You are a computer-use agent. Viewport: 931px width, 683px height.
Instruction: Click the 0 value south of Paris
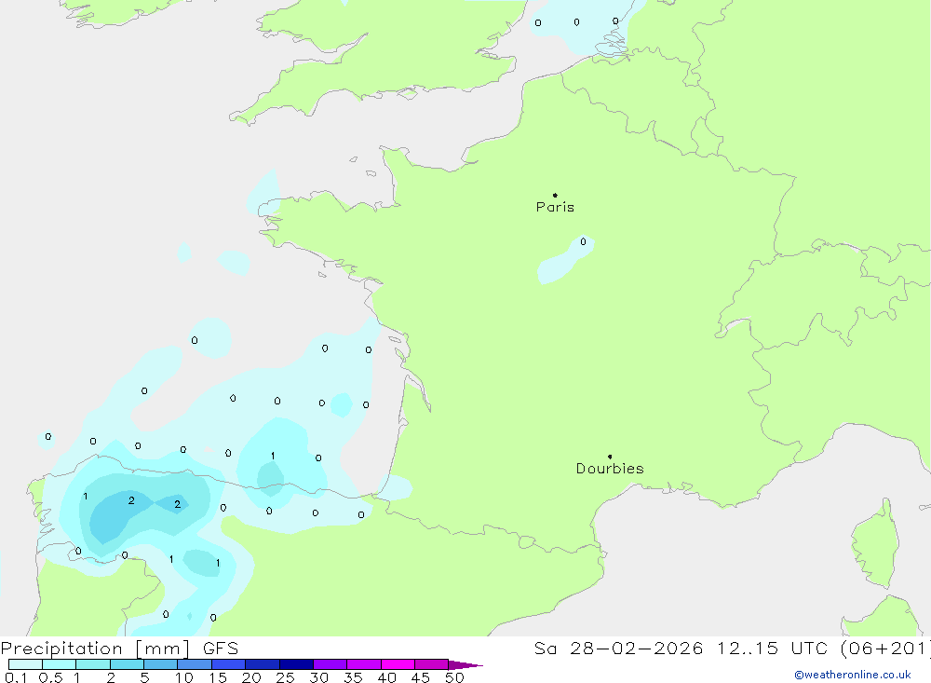(583, 241)
